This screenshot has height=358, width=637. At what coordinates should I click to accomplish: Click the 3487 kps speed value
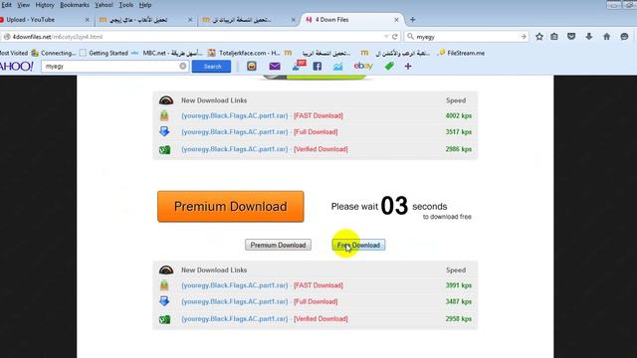click(x=459, y=301)
